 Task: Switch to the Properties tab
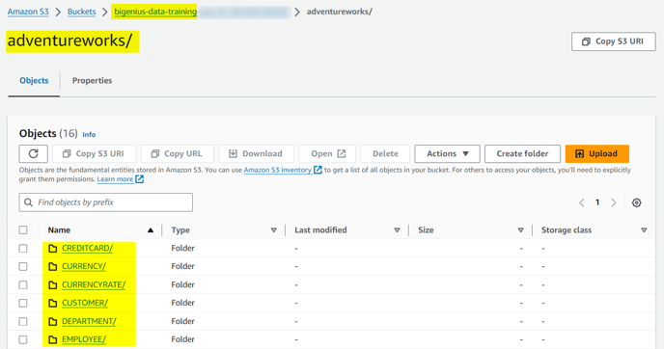(92, 80)
